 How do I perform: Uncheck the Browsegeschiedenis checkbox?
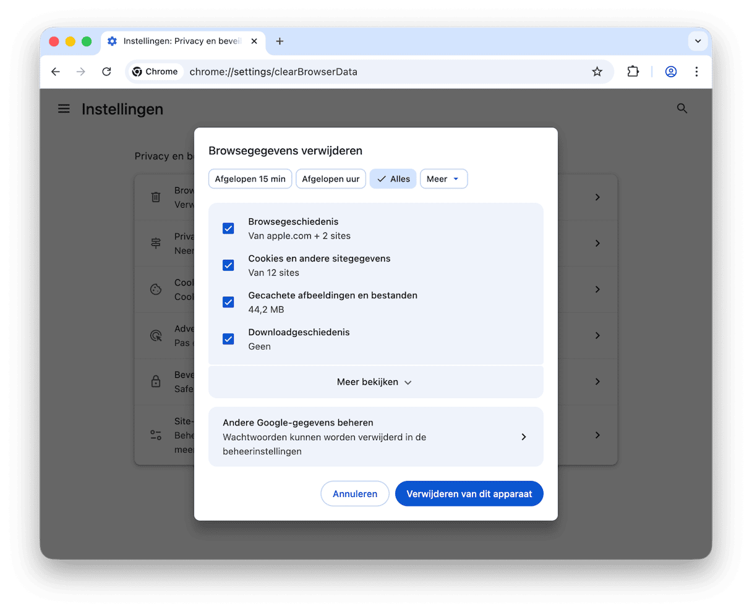coord(228,229)
